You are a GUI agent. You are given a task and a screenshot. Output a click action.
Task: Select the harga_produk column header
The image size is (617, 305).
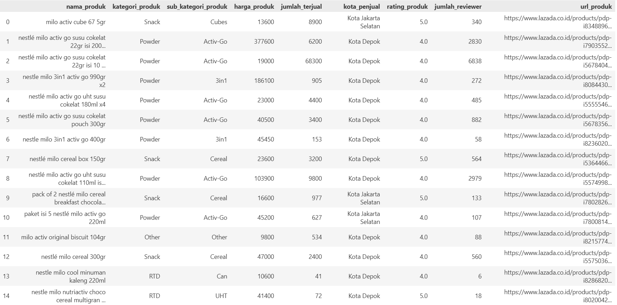pos(254,7)
